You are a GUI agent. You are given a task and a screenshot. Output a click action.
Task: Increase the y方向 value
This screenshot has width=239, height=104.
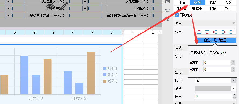(x=233, y=68)
